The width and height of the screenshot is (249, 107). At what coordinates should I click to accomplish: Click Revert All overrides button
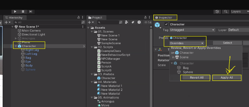coord(196,78)
